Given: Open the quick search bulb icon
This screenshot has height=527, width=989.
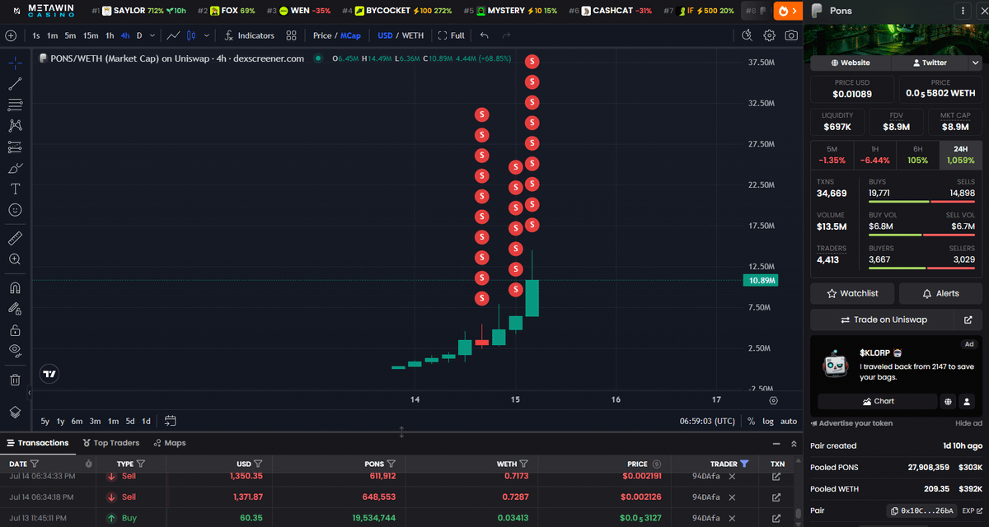Looking at the screenshot, I should coord(747,35).
